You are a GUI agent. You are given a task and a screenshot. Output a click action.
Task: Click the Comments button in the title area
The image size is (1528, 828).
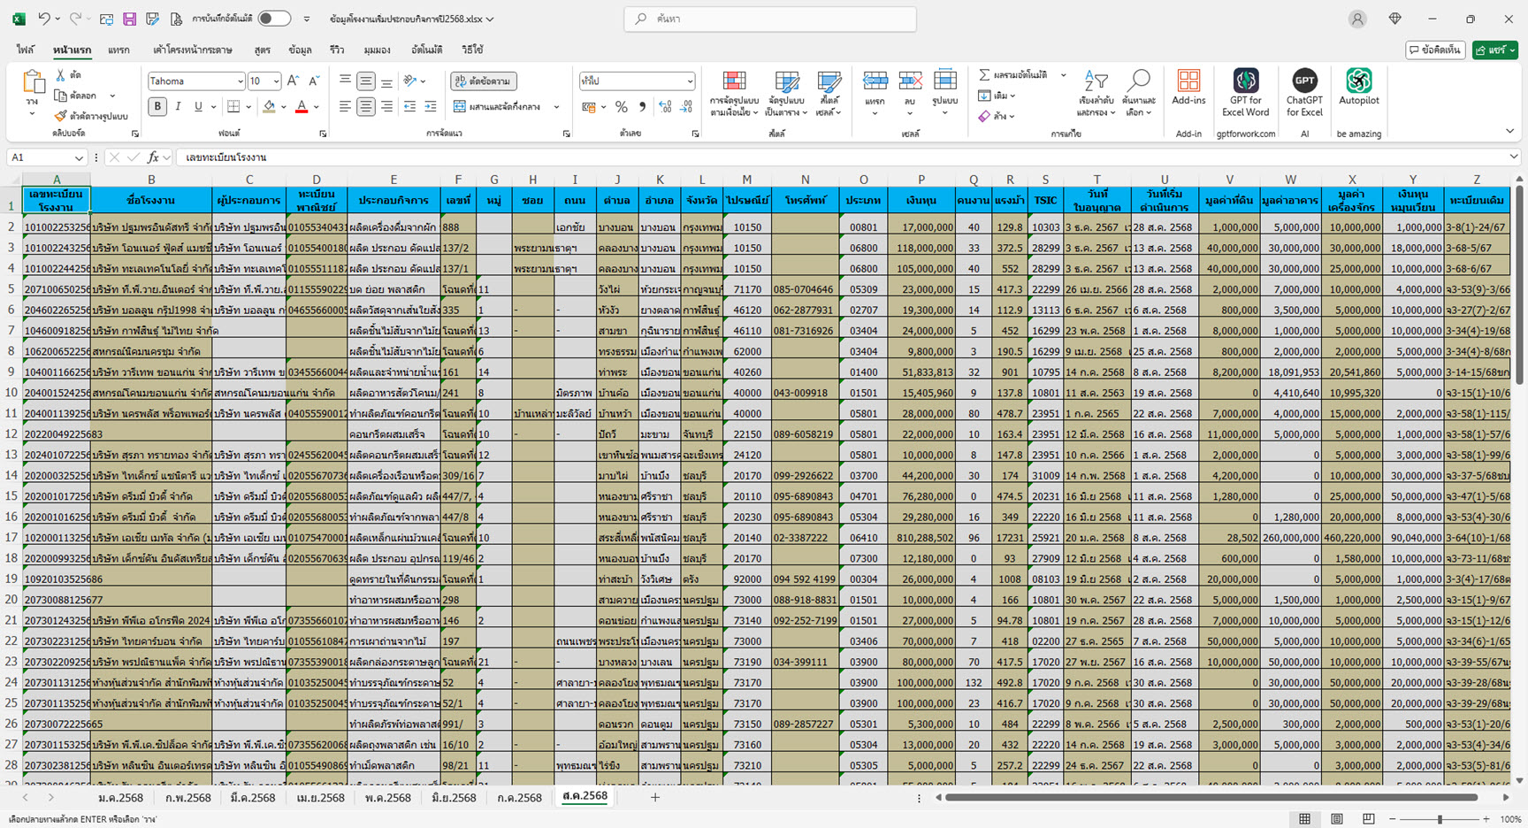[1435, 50]
